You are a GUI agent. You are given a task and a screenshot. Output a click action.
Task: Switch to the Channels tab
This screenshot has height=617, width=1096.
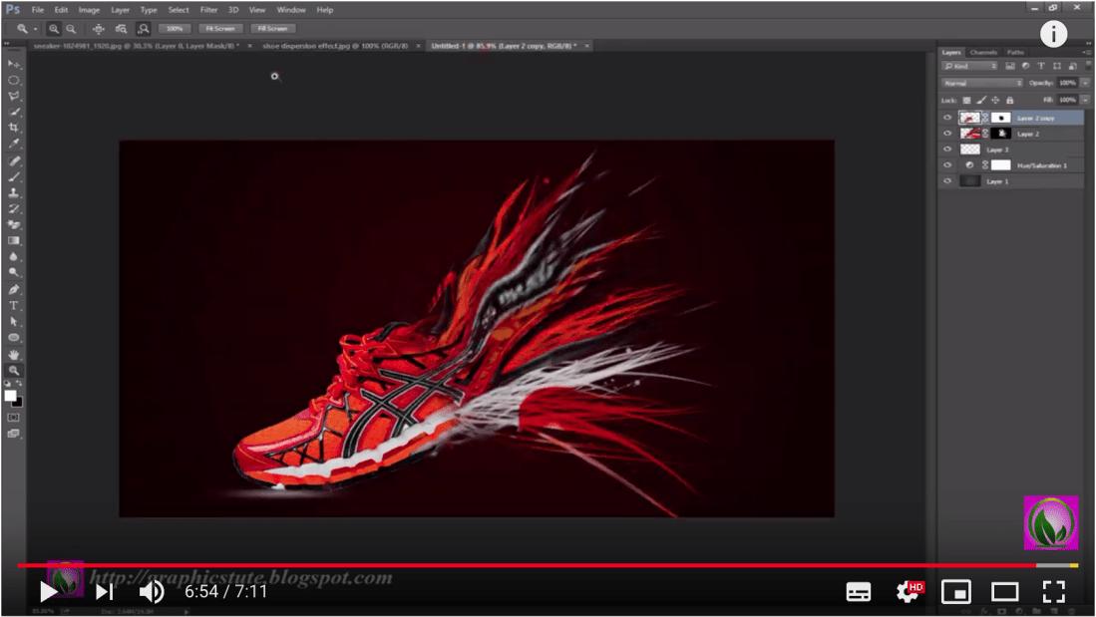point(982,52)
